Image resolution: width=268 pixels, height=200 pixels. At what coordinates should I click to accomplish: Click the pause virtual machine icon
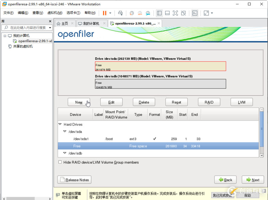click(104, 13)
